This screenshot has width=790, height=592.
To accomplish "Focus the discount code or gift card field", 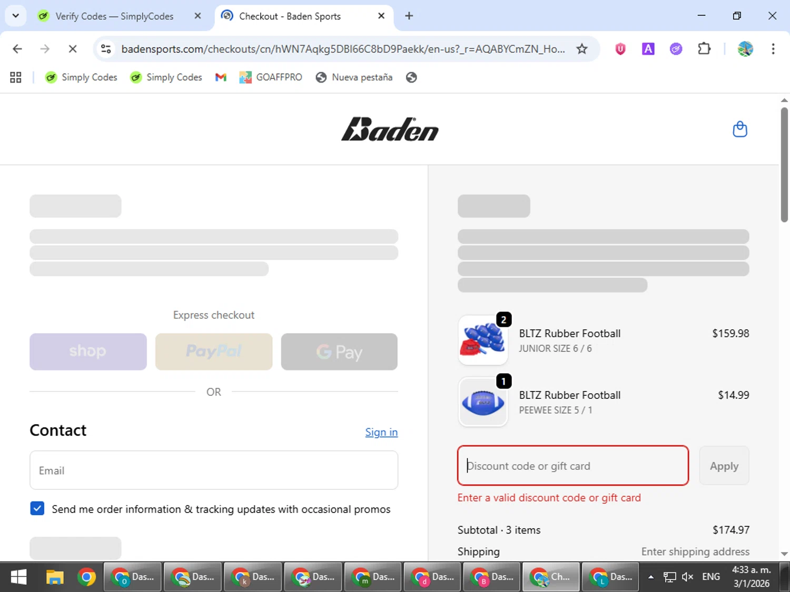I will pos(573,466).
